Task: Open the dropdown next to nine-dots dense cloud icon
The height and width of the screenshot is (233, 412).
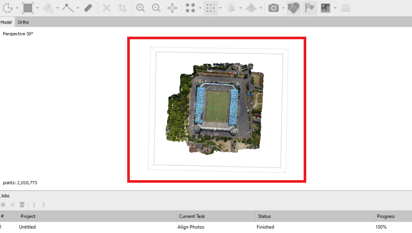Action: coord(220,8)
